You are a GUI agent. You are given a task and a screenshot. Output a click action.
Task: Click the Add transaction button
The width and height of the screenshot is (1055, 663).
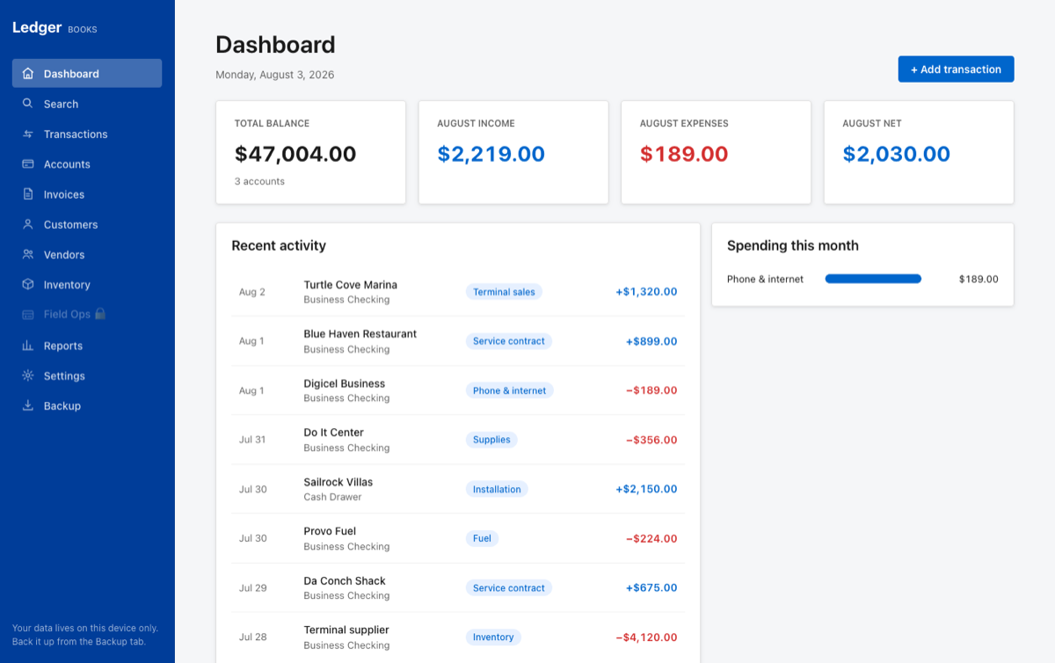point(956,69)
